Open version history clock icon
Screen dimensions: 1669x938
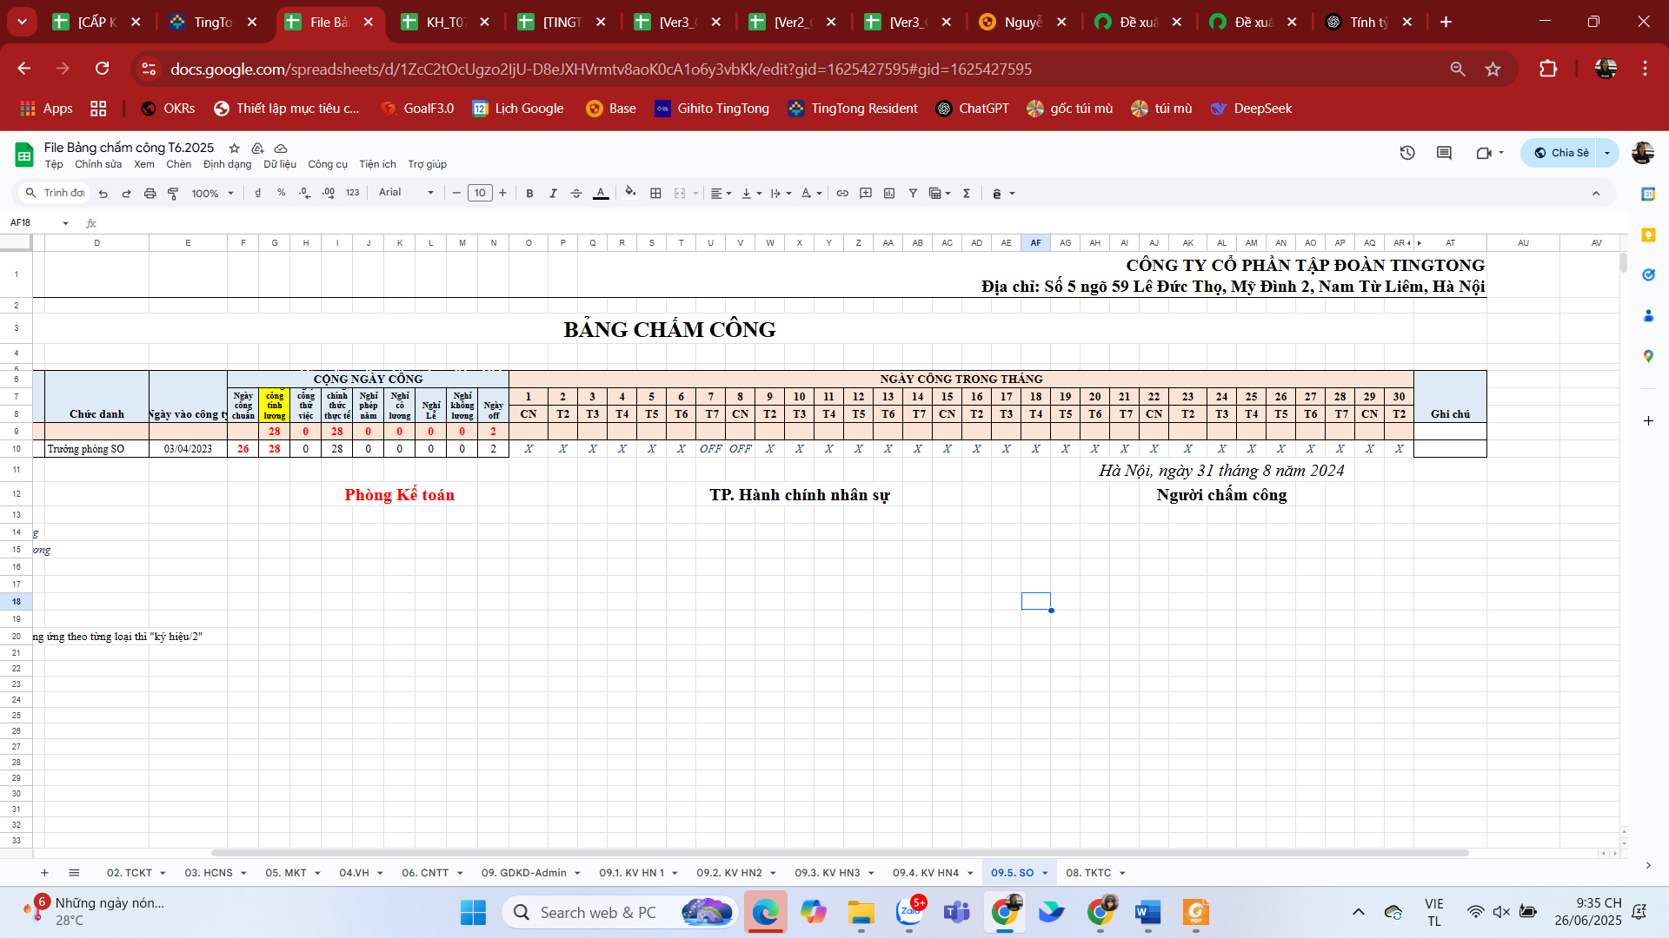1406,153
